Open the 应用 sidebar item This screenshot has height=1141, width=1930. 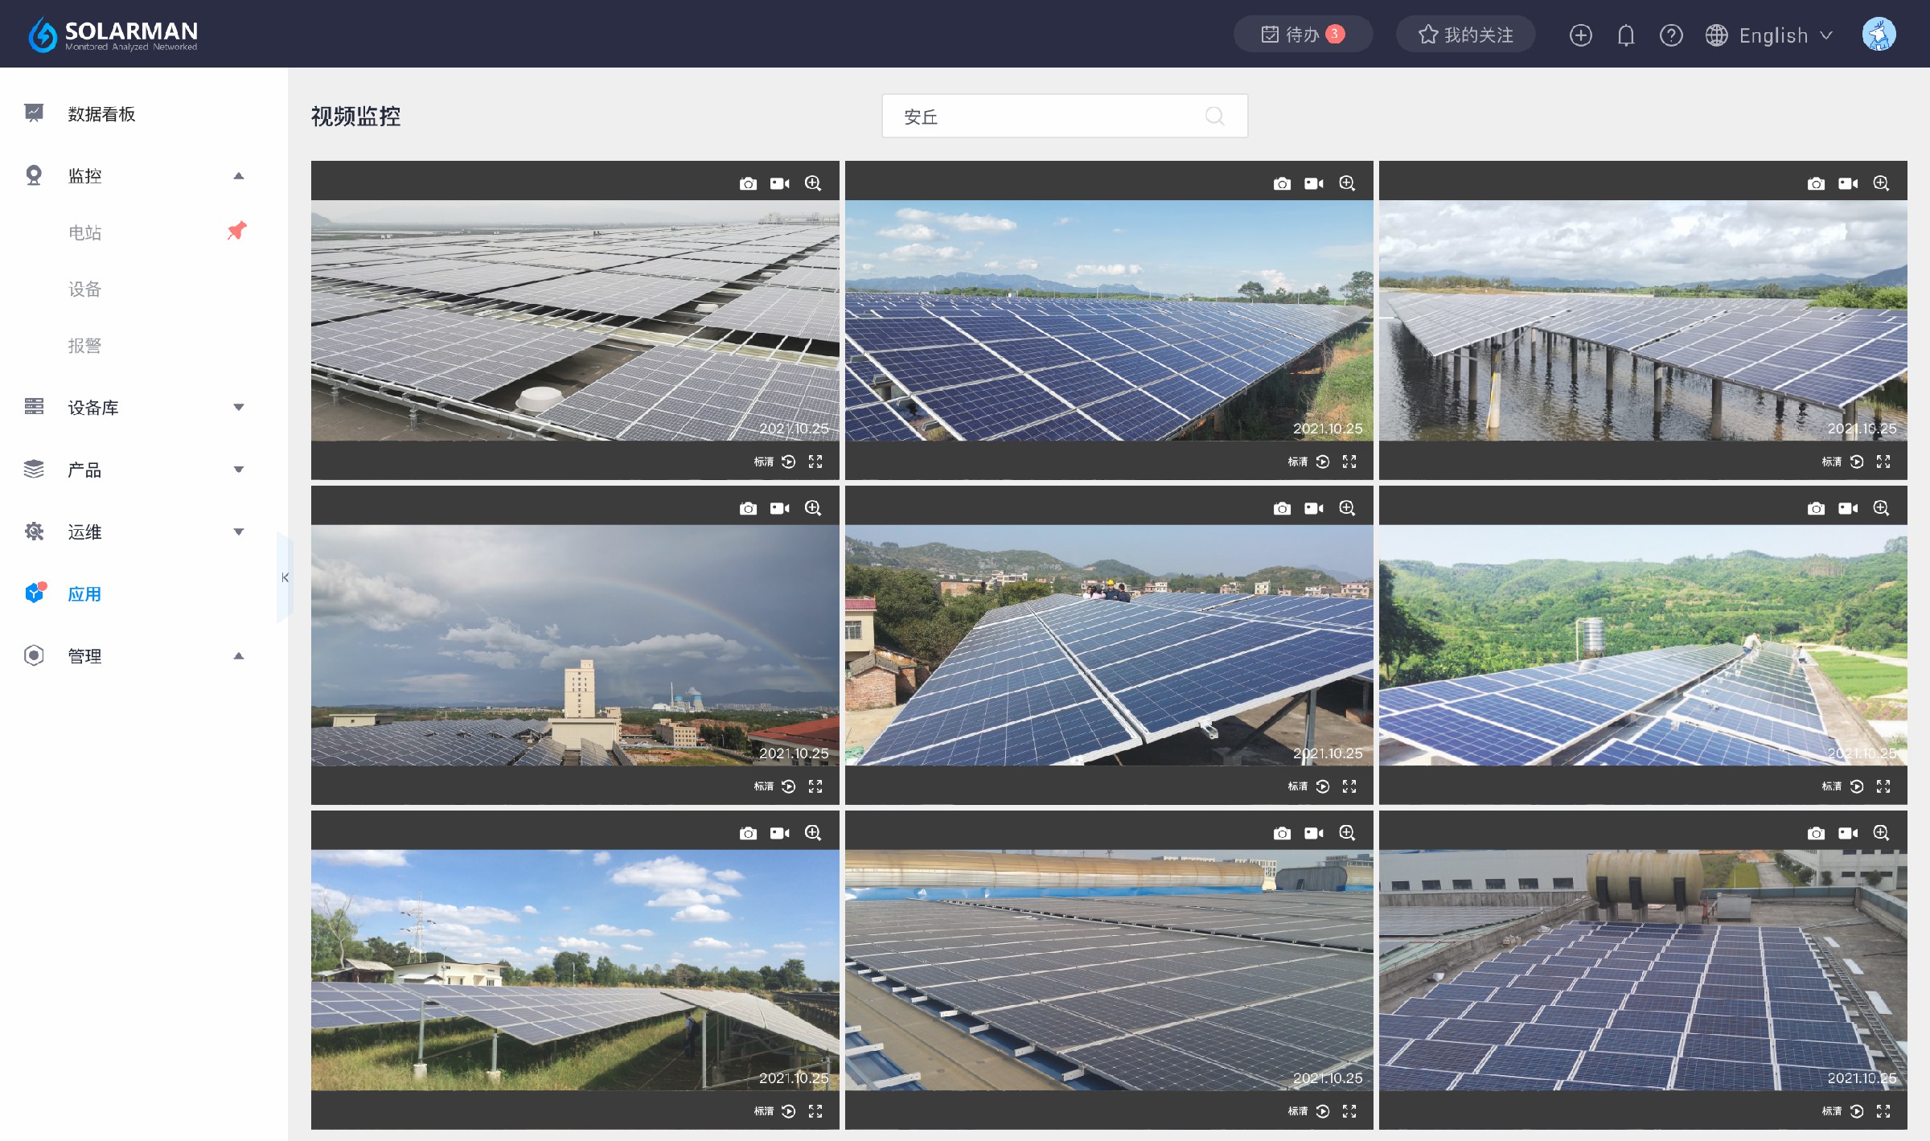(x=84, y=594)
